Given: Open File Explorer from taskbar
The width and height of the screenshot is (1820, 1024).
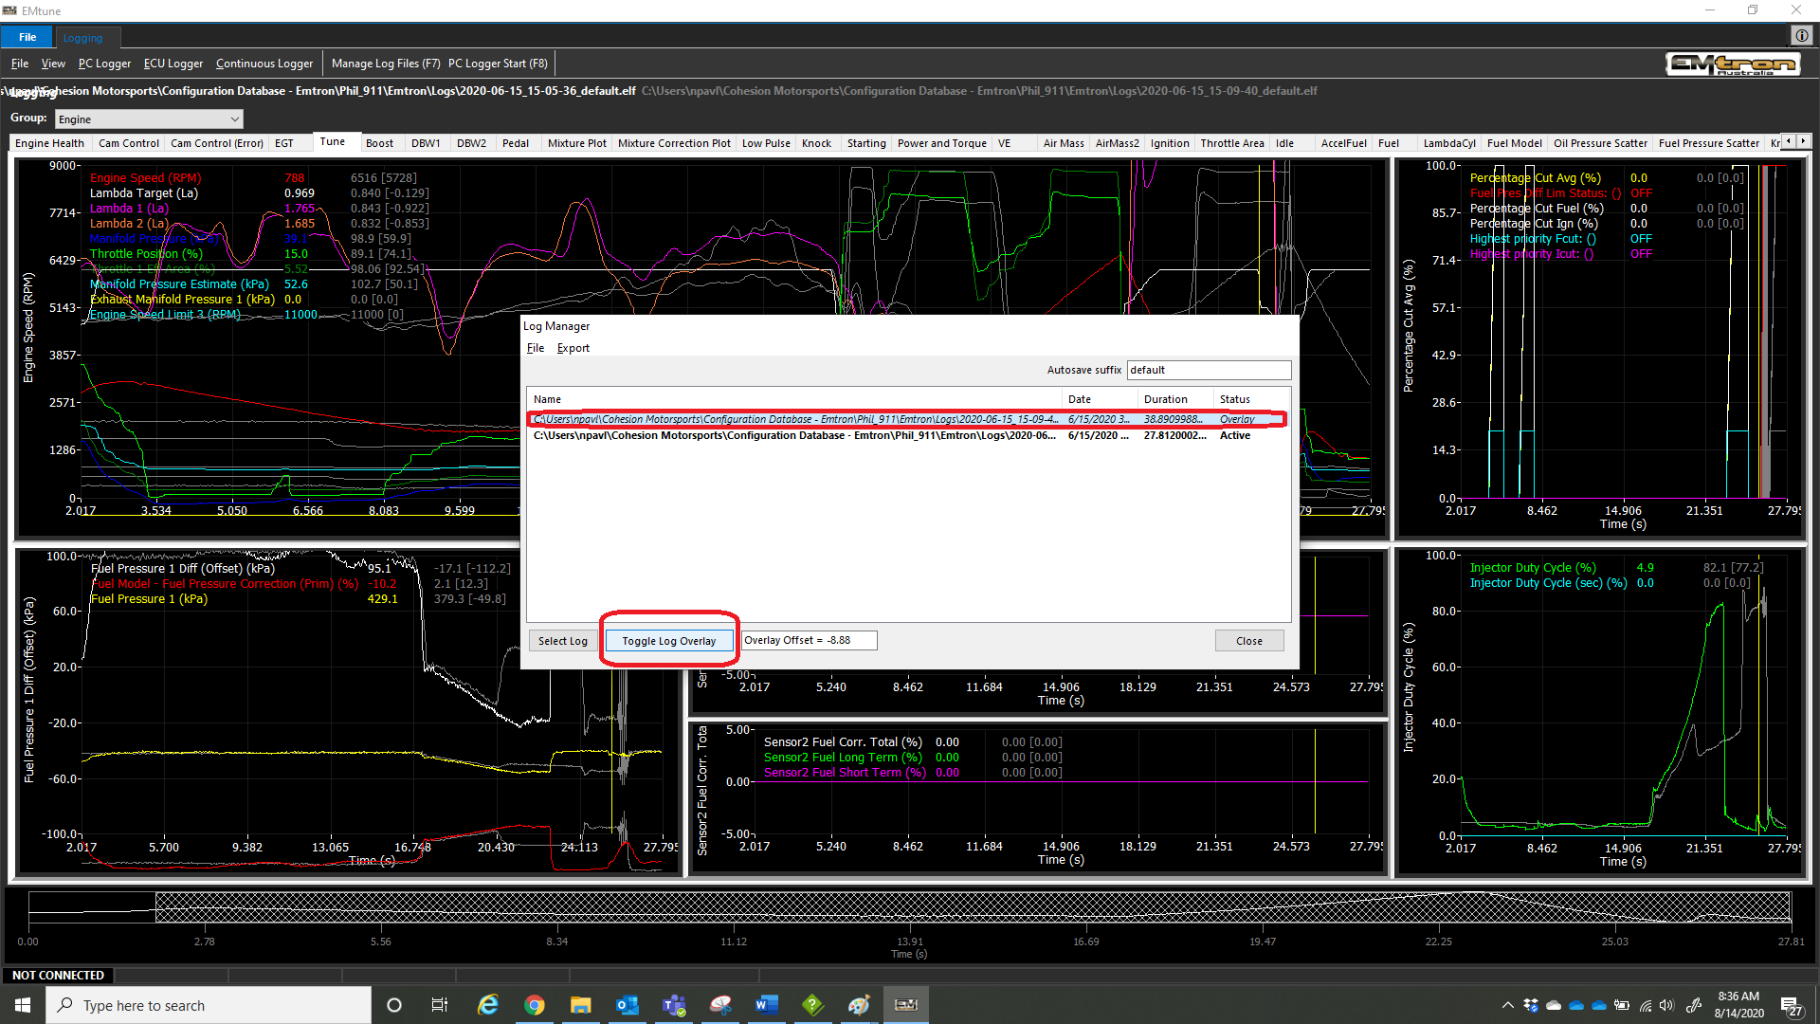Looking at the screenshot, I should 580,1005.
